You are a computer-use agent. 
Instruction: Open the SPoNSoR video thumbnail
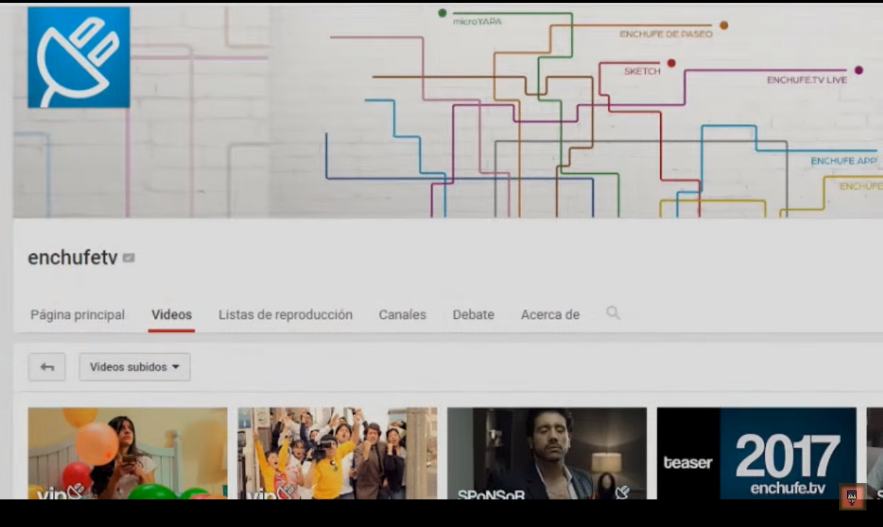point(547,453)
